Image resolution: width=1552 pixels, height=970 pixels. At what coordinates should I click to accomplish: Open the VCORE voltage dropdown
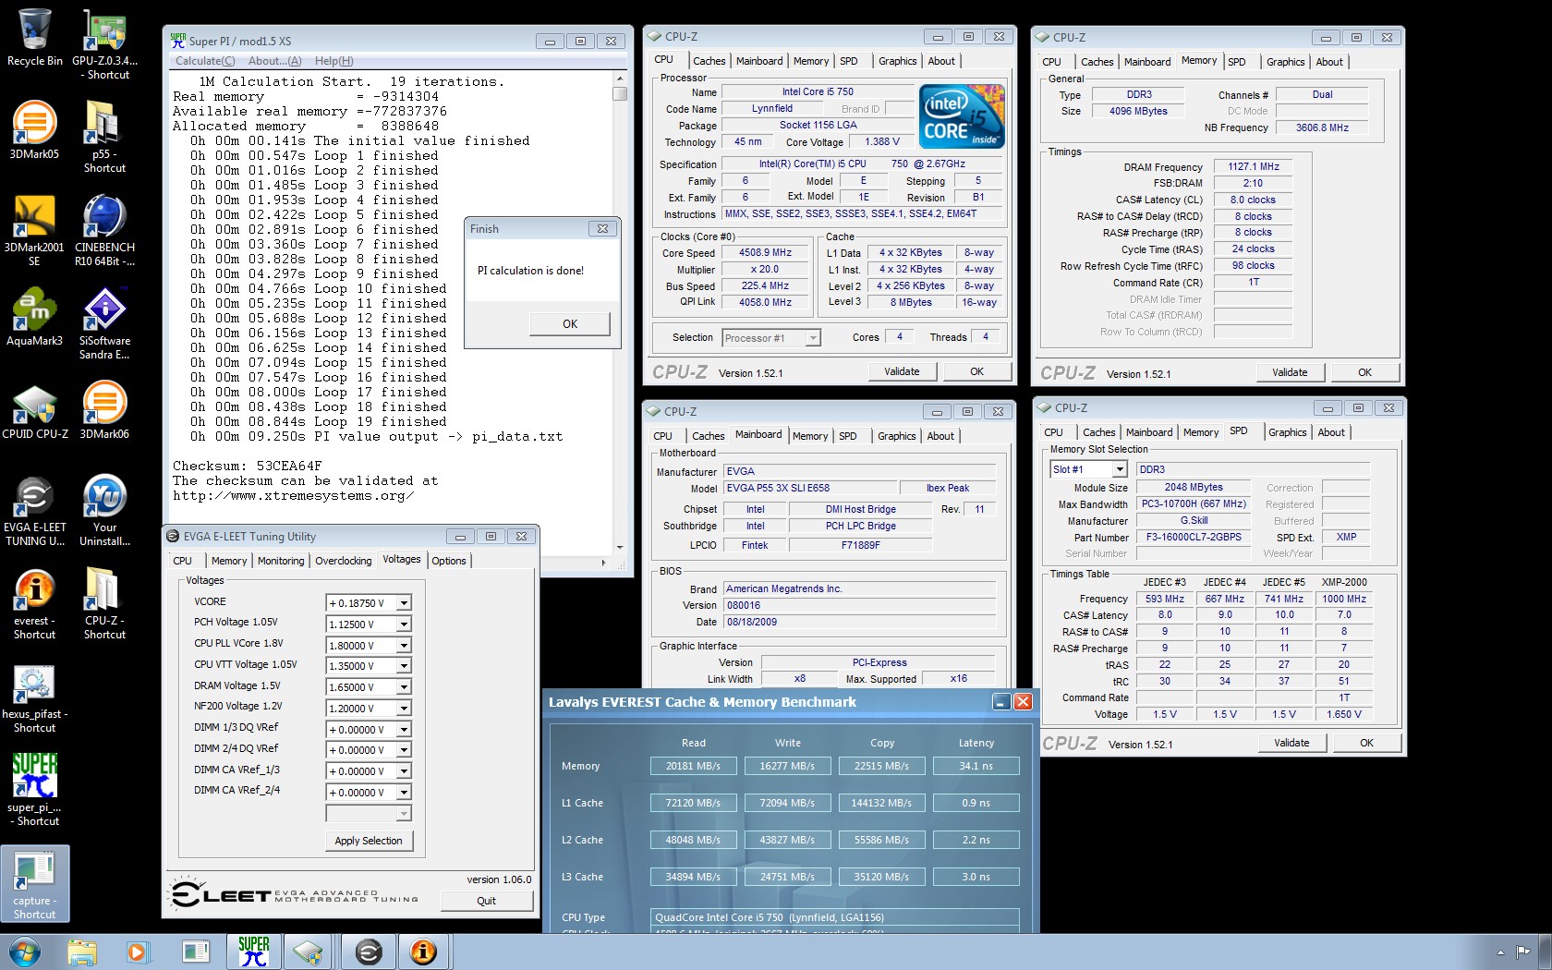click(404, 603)
